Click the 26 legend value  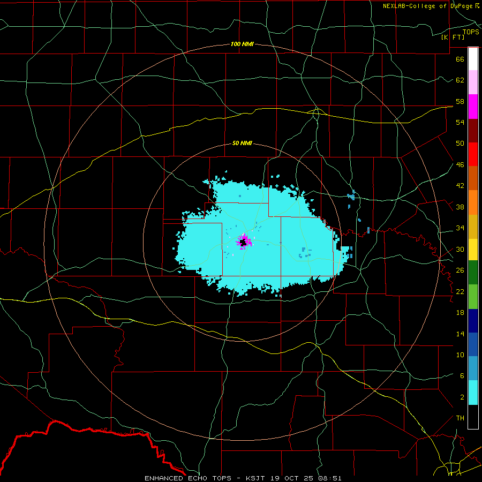click(x=460, y=270)
